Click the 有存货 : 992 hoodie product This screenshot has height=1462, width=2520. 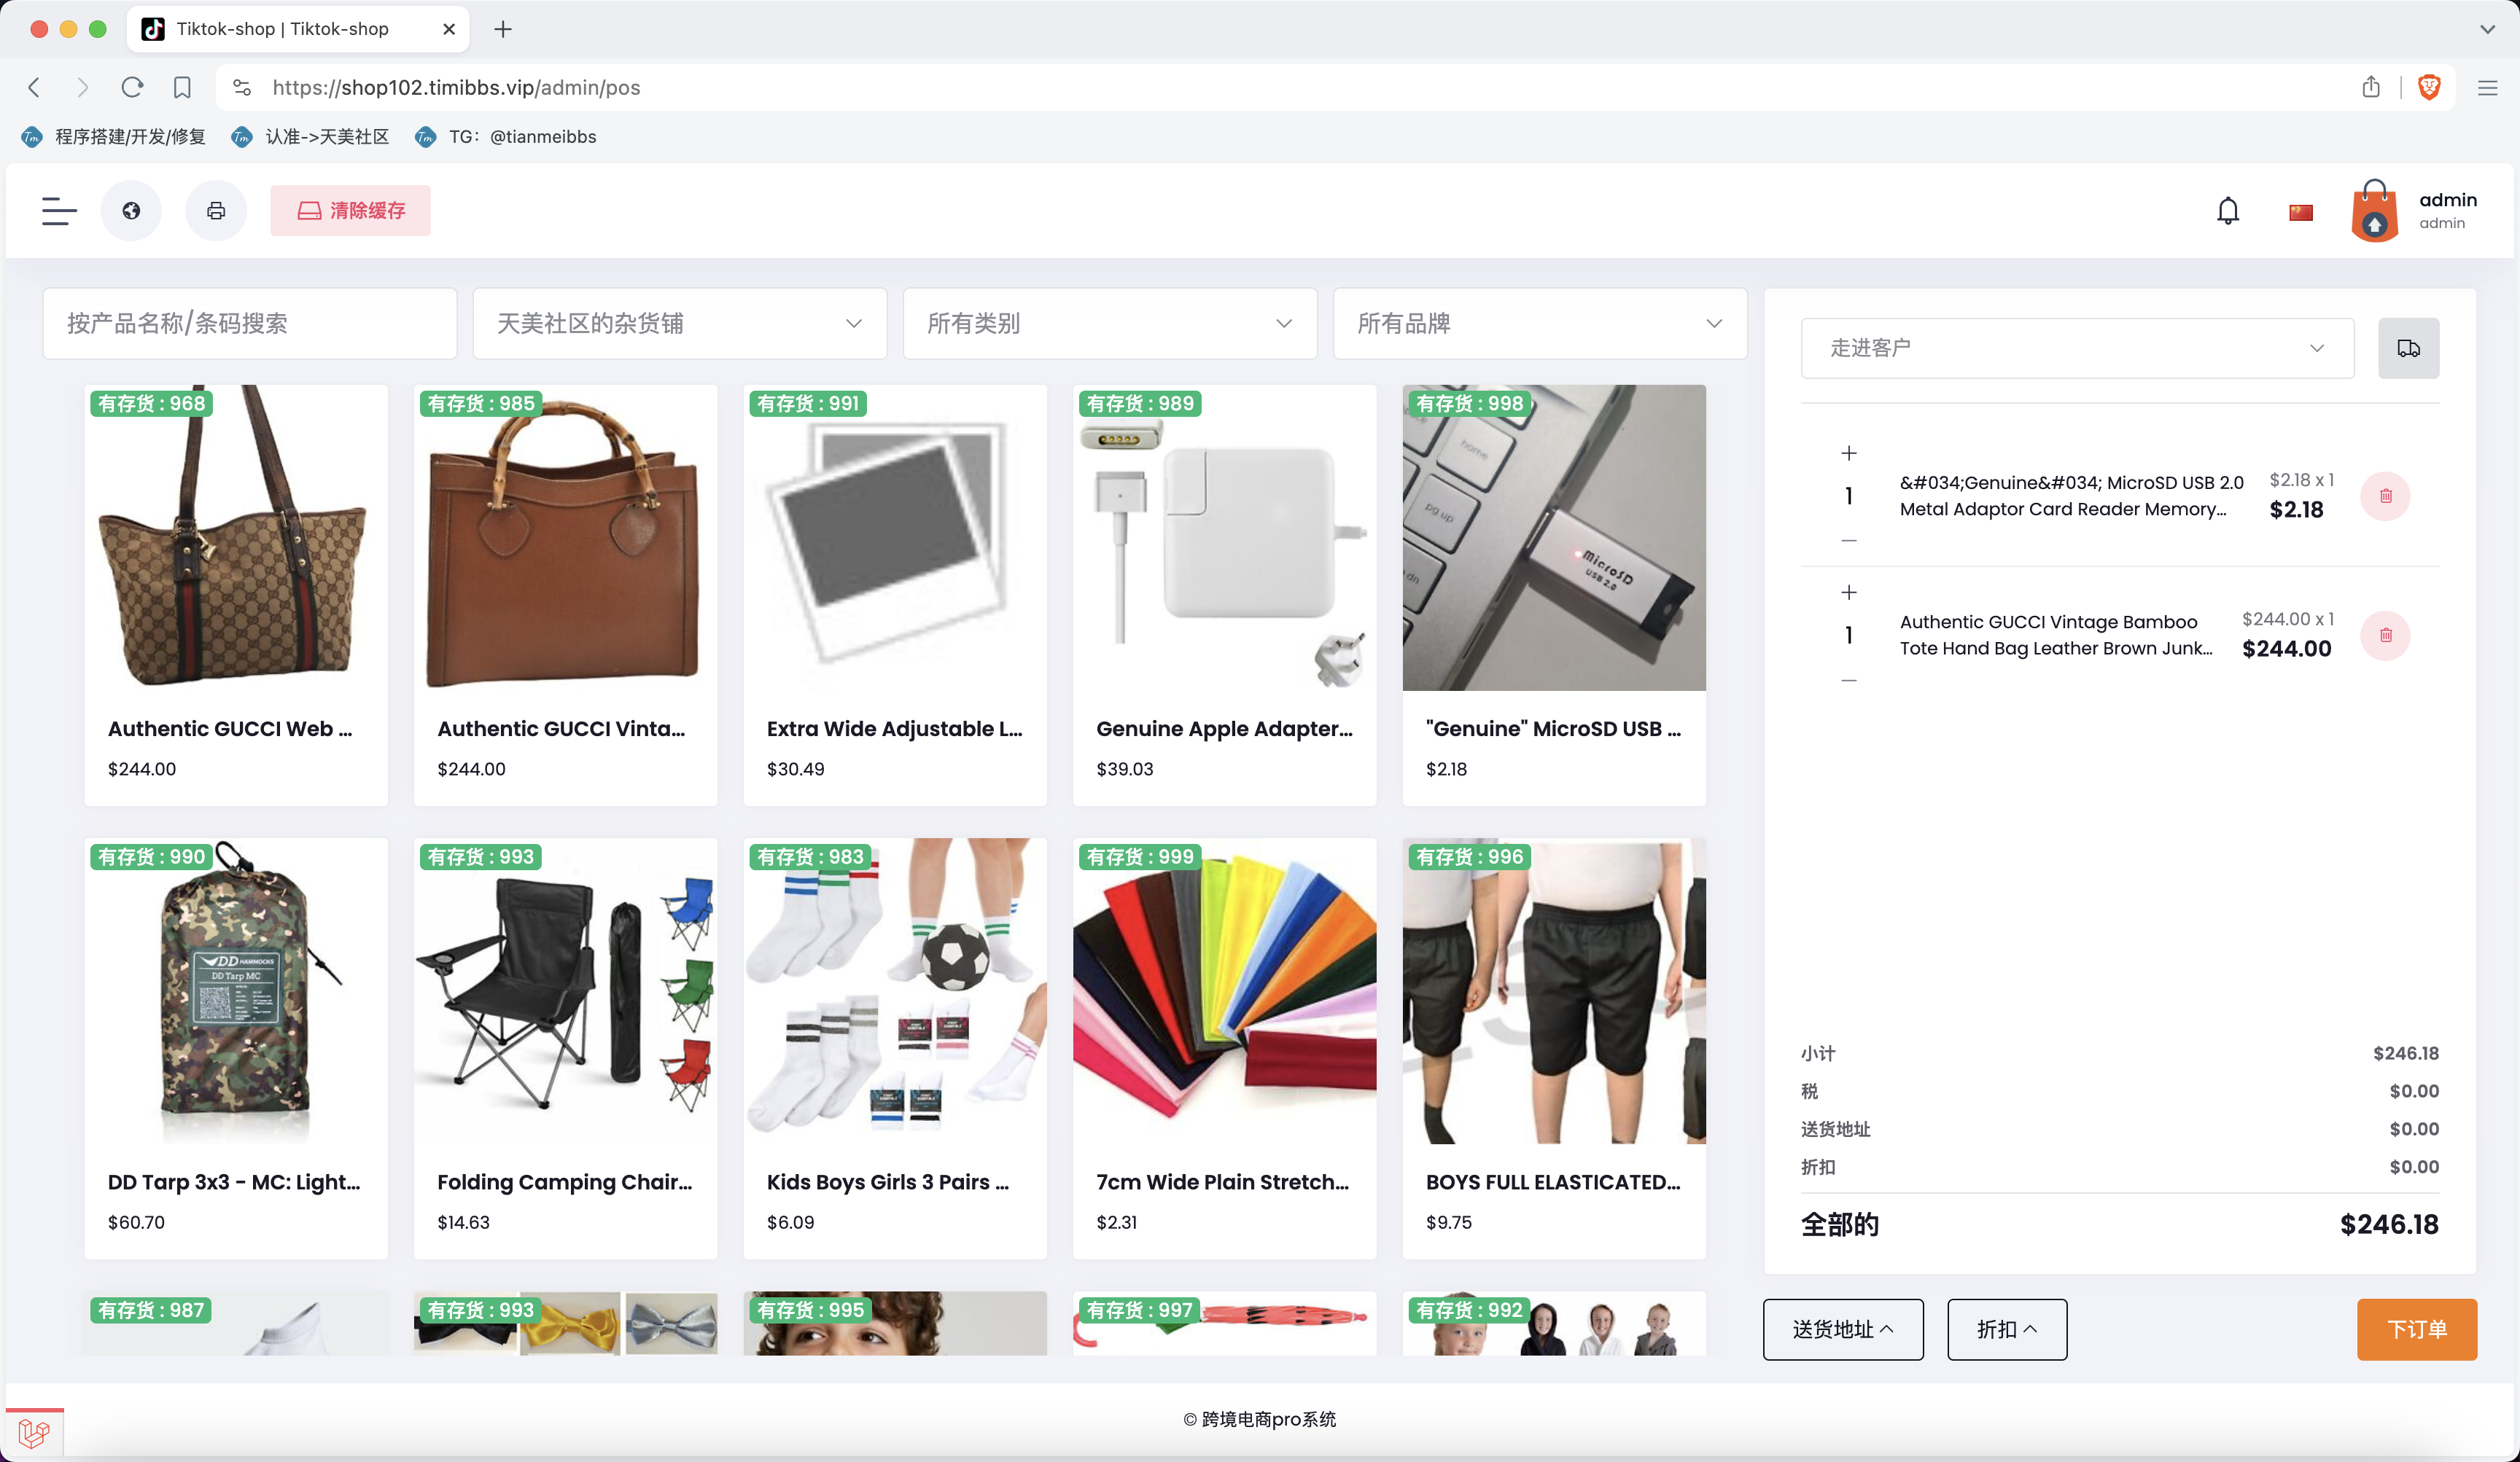coord(1554,1323)
